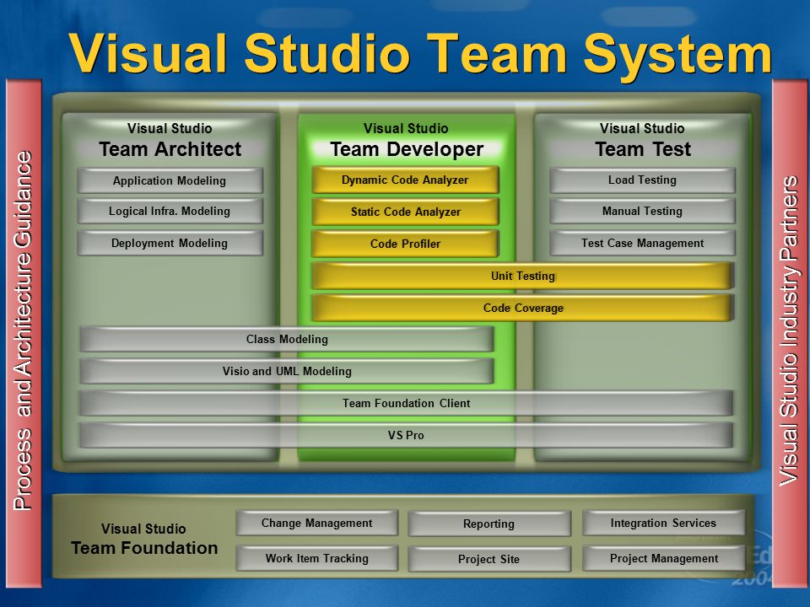Click the Application Modeling box
This screenshot has width=810, height=607.
(170, 180)
